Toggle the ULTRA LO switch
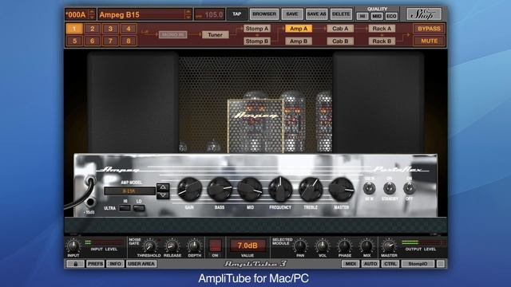This screenshot has width=511, height=287. coord(139,208)
